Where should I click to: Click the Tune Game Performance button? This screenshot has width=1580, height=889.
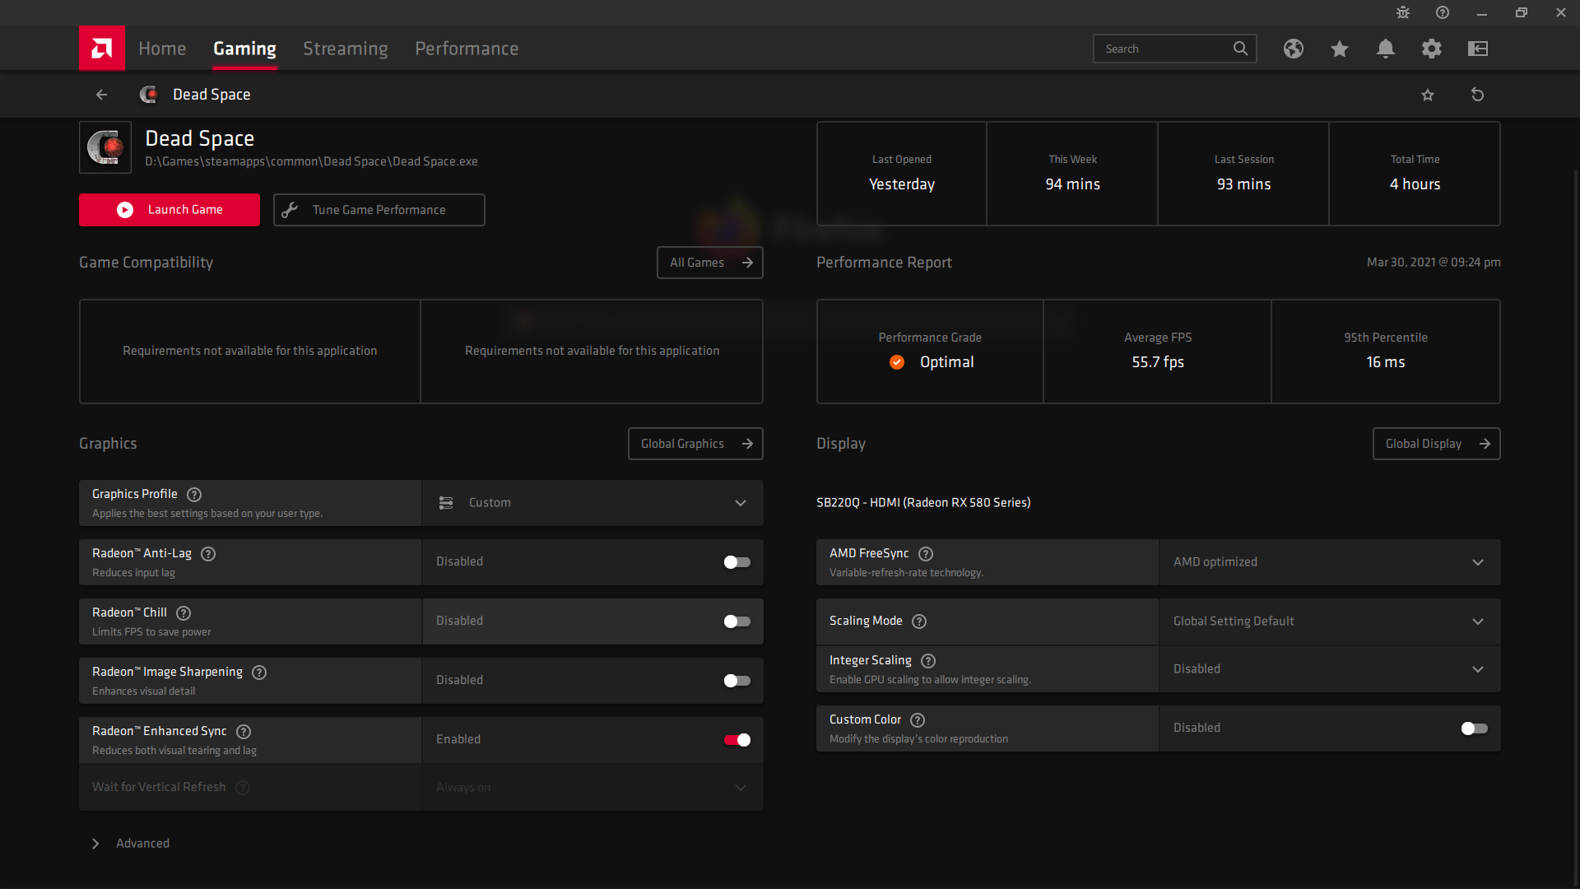point(379,210)
